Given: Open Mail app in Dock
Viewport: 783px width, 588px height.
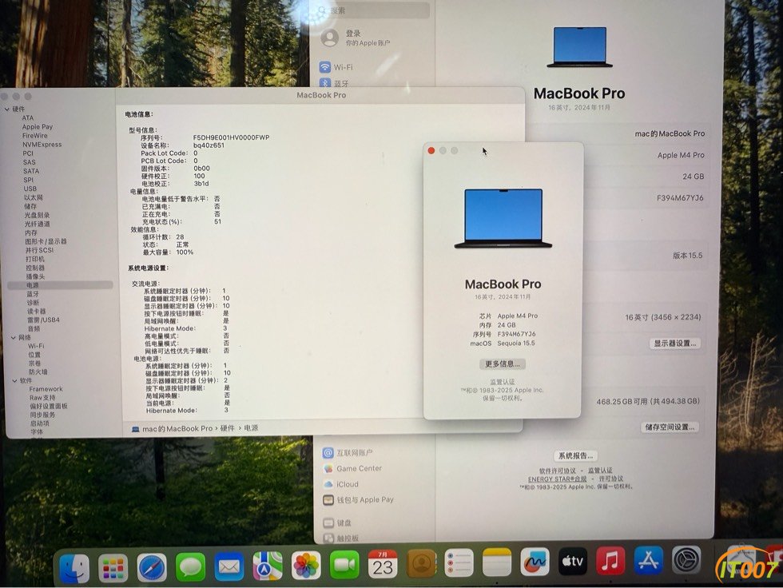Looking at the screenshot, I should pos(229,566).
